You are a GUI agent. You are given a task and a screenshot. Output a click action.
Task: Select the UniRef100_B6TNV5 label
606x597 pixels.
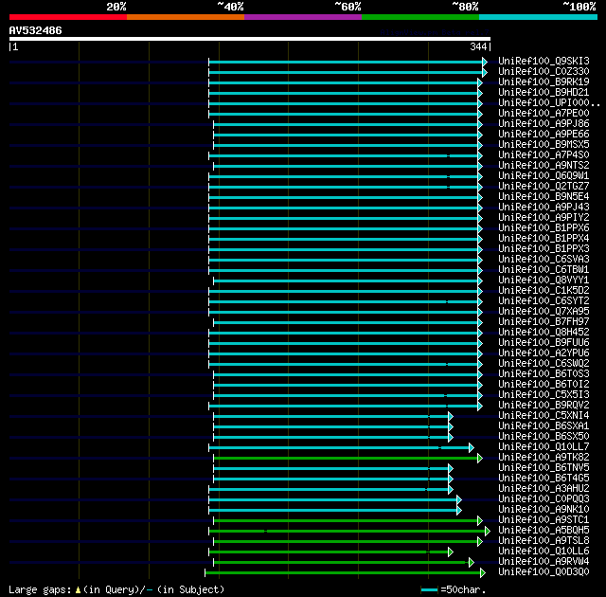tap(544, 468)
